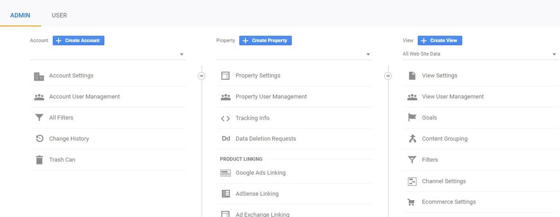Click the Content Grouping icon

click(x=412, y=138)
